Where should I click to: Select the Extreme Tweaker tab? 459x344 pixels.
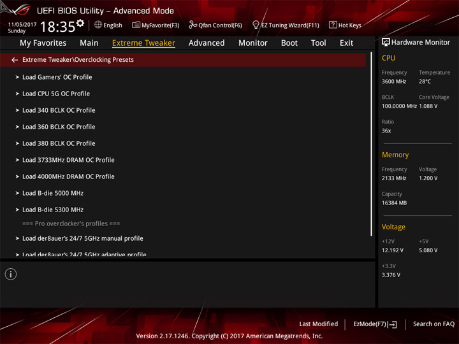coord(143,43)
